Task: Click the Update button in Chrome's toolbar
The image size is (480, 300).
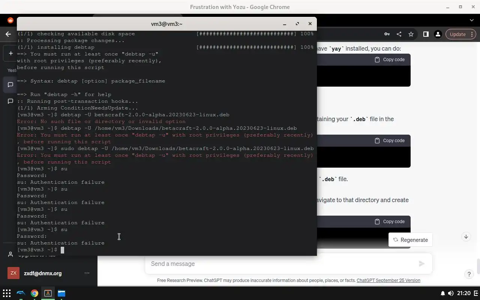Action: click(x=457, y=34)
